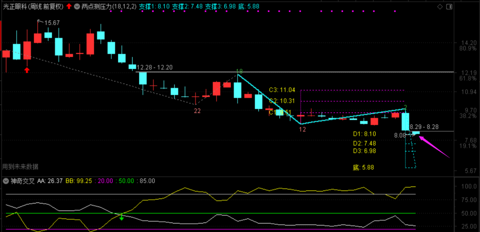Viewport: 480px width, 232px height.
Task: Click the D1: 8.10 support label
Action: coord(364,134)
